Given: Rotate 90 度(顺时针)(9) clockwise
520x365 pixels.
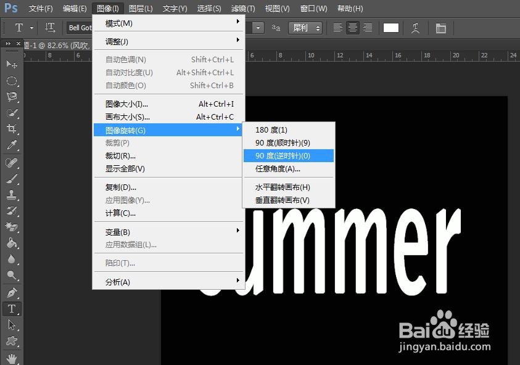Looking at the screenshot, I should click(x=289, y=142).
